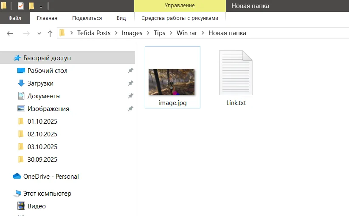
Task: Select Этот компьютер in navigation pane
Action: click(x=47, y=194)
